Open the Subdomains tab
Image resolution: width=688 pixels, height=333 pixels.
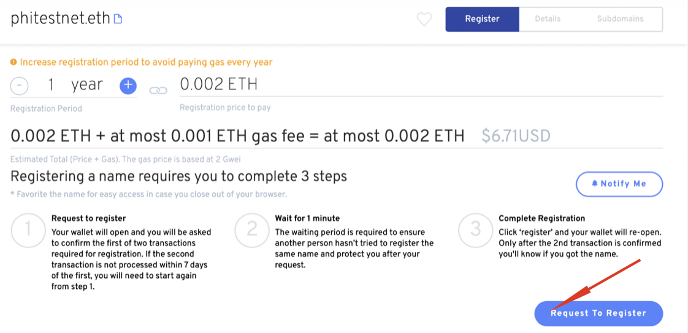tap(620, 19)
